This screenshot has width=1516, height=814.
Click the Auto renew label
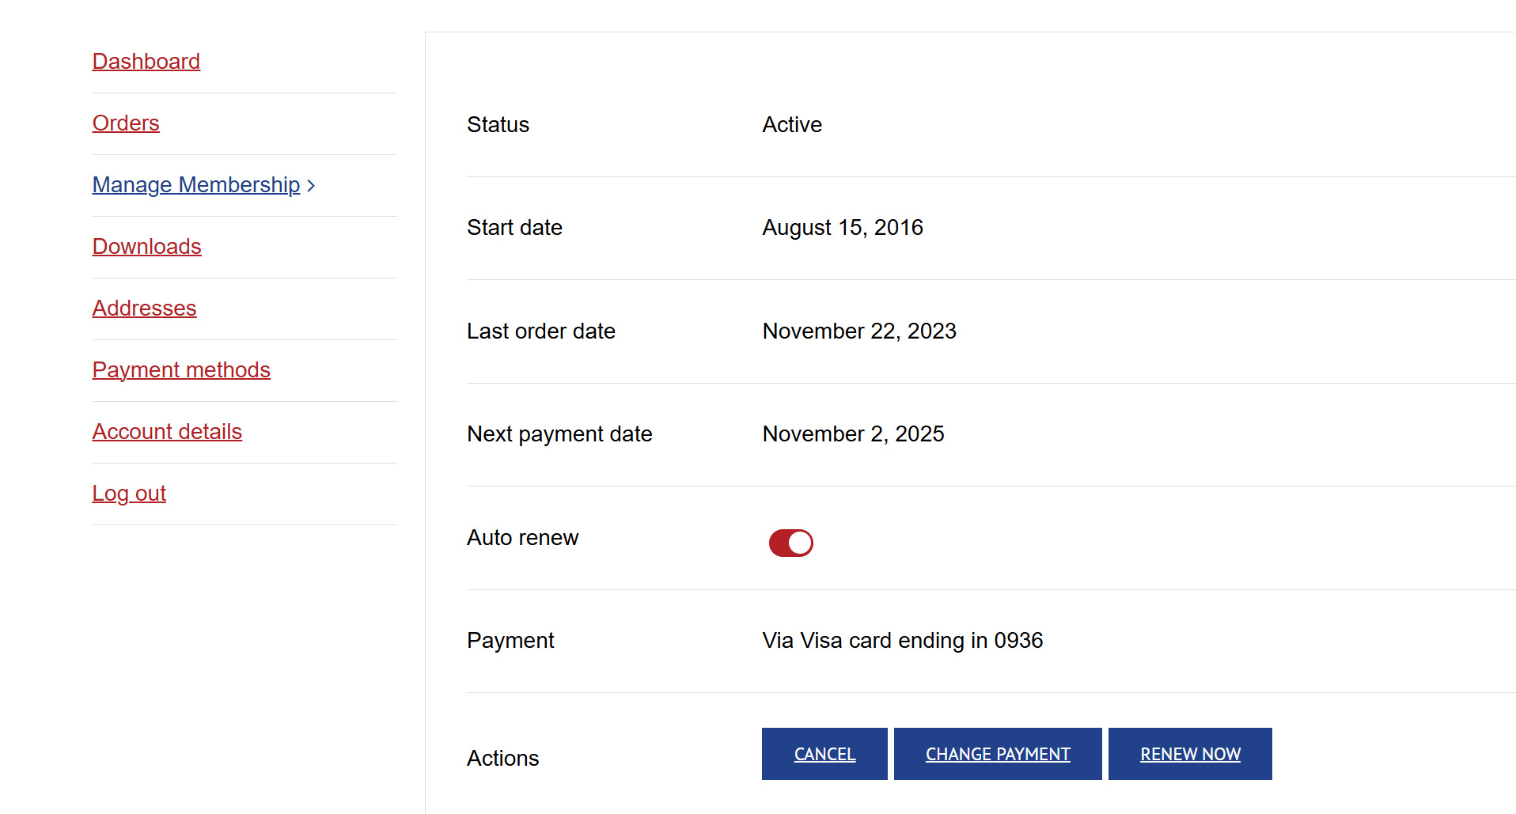(522, 538)
